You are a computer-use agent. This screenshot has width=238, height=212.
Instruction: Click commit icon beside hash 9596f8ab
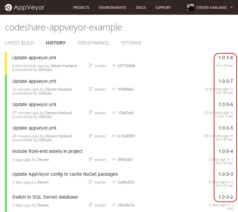pos(114,89)
